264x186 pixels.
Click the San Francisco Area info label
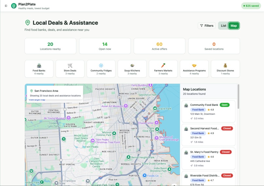[46, 91]
